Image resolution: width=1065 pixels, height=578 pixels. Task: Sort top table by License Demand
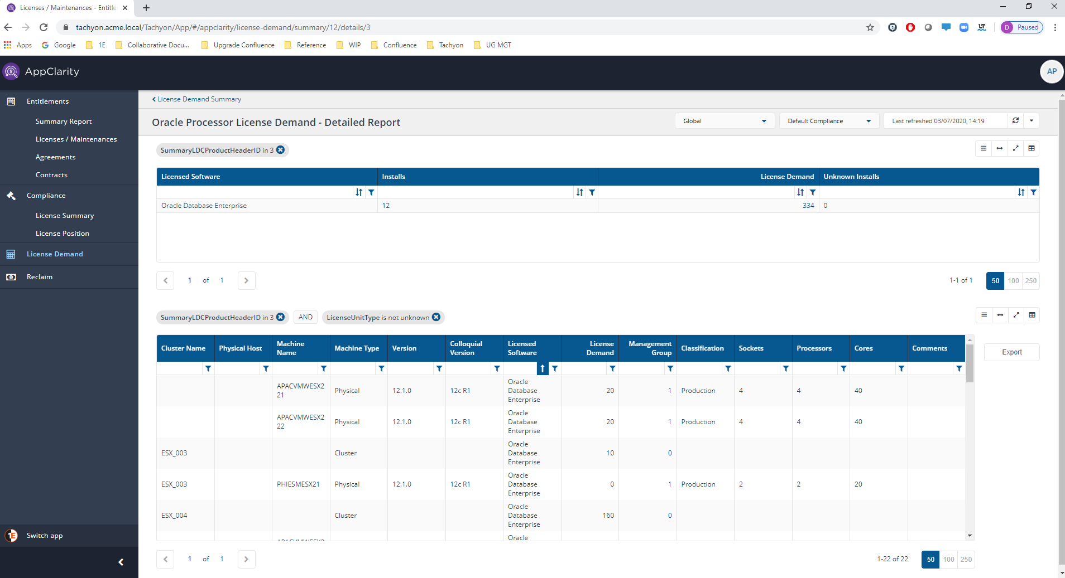coord(800,192)
